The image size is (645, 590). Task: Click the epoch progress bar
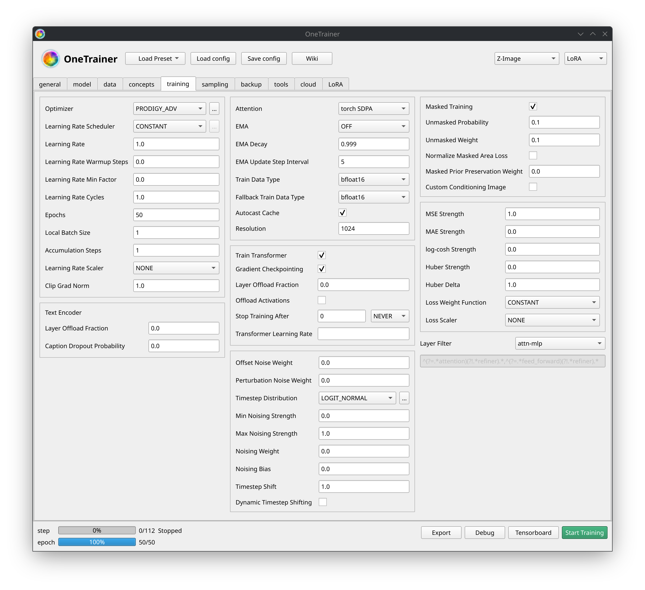97,542
